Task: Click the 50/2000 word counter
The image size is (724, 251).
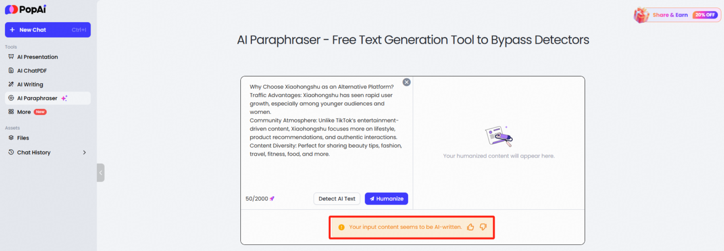Action: (x=257, y=199)
